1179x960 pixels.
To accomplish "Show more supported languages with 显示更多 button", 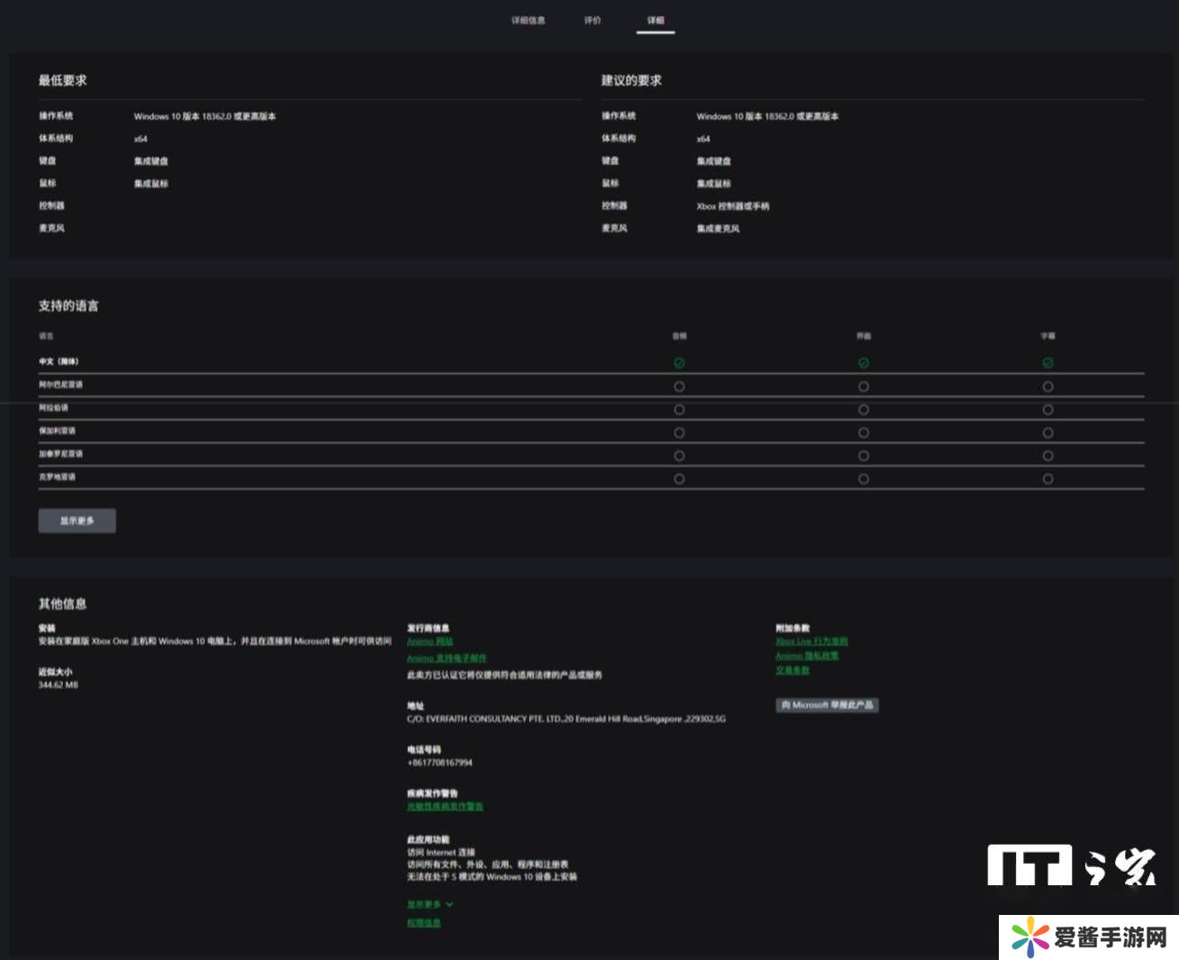I will (x=77, y=521).
